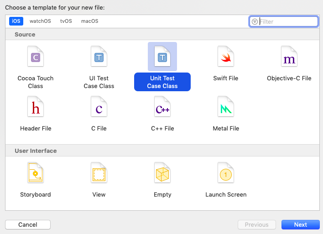323x234 pixels.
Task: Focus the Filter search field
Action: coord(284,21)
